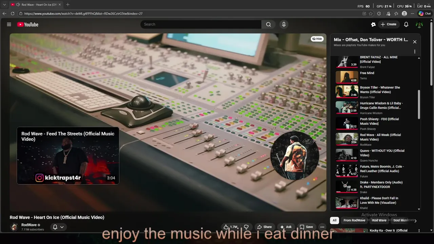Open Feed The Streets suggested video card
434x244 pixels.
[x=68, y=156]
